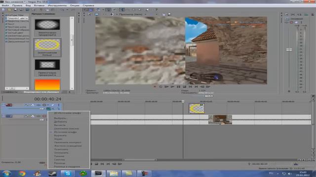
Task: Open the Правка menu
Action: coord(17,5)
